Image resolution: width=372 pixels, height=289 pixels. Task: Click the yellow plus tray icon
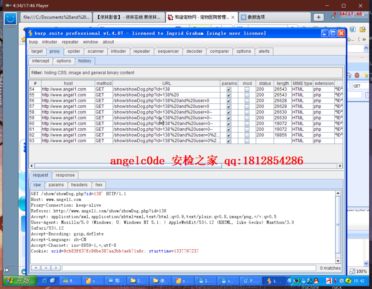pyautogui.click(x=348, y=281)
